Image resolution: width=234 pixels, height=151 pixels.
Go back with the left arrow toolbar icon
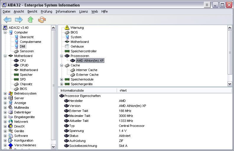(x=7, y=20)
